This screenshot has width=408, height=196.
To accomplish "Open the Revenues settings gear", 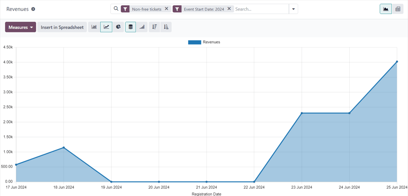I will coord(33,9).
